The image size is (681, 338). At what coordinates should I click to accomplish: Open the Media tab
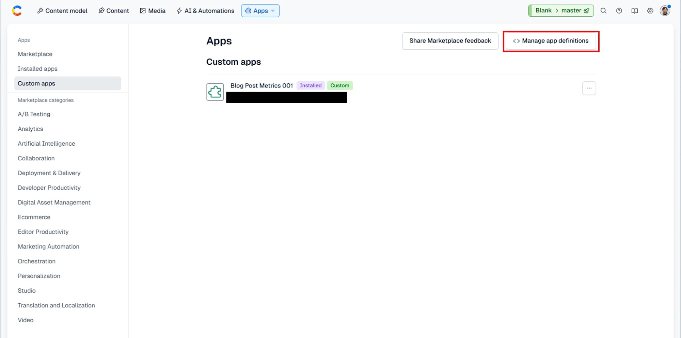[153, 11]
